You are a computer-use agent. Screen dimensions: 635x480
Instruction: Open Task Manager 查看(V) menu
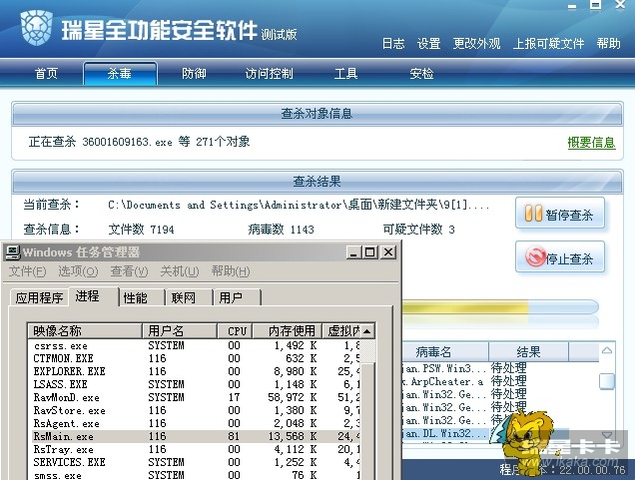click(x=129, y=271)
